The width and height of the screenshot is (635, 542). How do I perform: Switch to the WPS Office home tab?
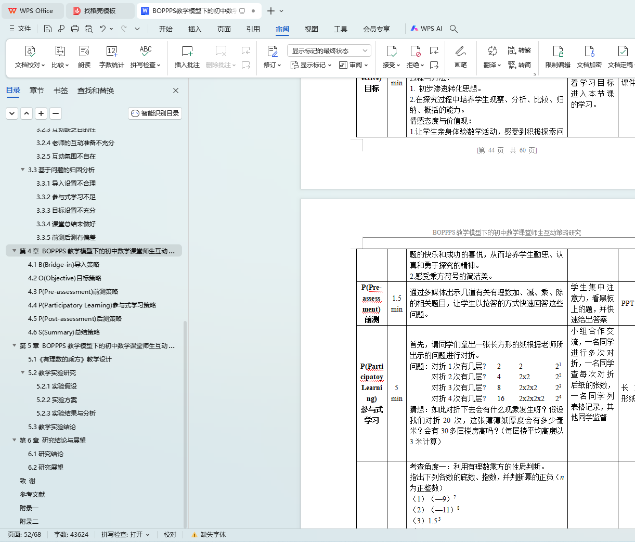[x=32, y=10]
